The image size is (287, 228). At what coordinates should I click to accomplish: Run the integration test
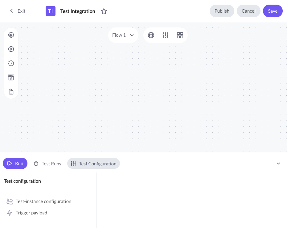coord(15,163)
